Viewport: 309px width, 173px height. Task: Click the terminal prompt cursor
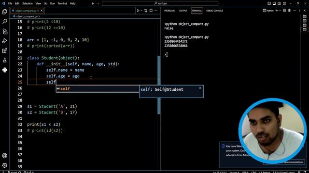(x=167, y=54)
